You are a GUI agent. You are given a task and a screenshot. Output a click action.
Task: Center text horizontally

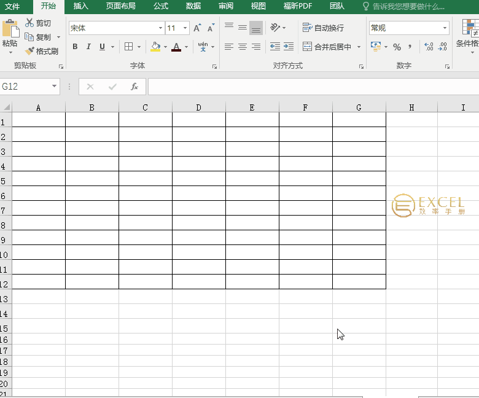coord(243,47)
